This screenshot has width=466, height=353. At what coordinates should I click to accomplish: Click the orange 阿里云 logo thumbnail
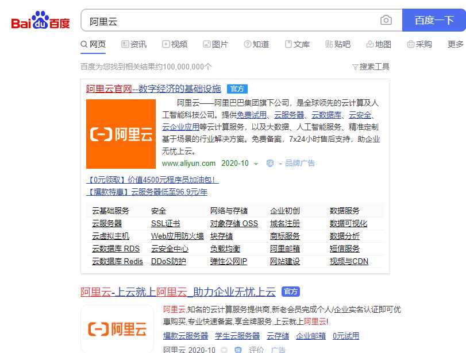tap(121, 134)
